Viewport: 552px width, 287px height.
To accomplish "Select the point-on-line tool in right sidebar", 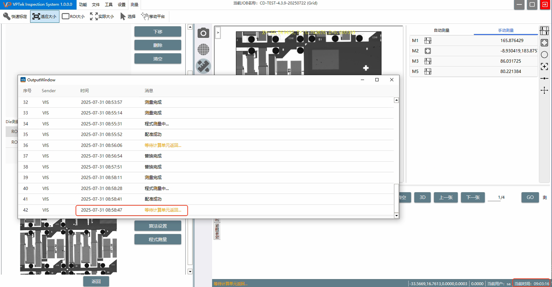I will 544,79.
